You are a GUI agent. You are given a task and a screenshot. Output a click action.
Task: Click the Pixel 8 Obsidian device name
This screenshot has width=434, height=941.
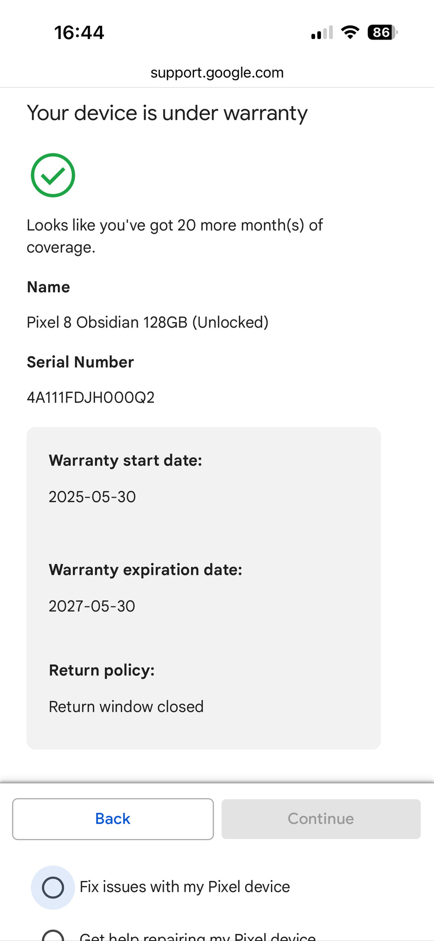tap(147, 323)
